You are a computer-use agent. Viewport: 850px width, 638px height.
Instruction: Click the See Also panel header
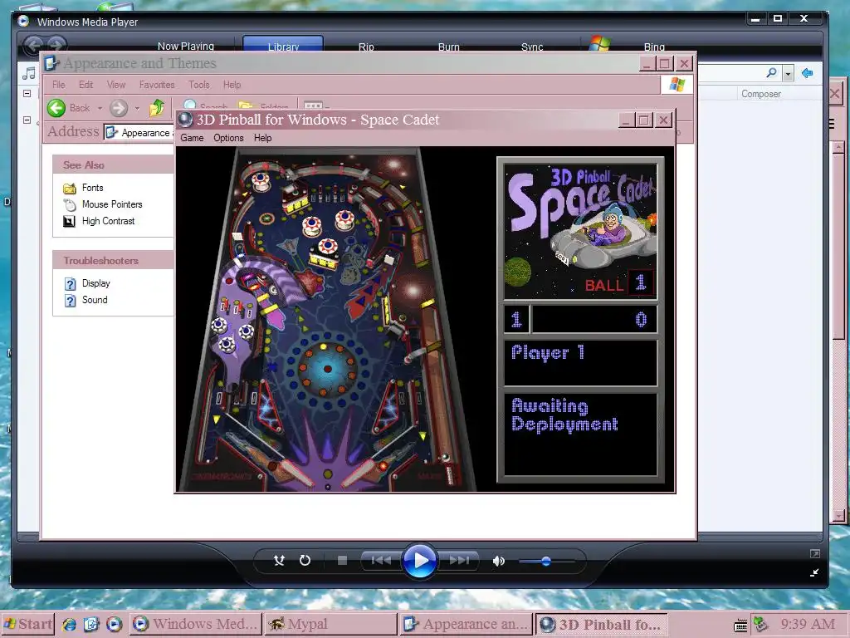point(113,165)
